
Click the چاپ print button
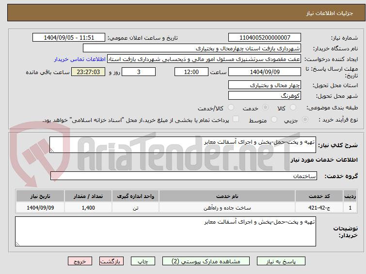click(x=143, y=261)
